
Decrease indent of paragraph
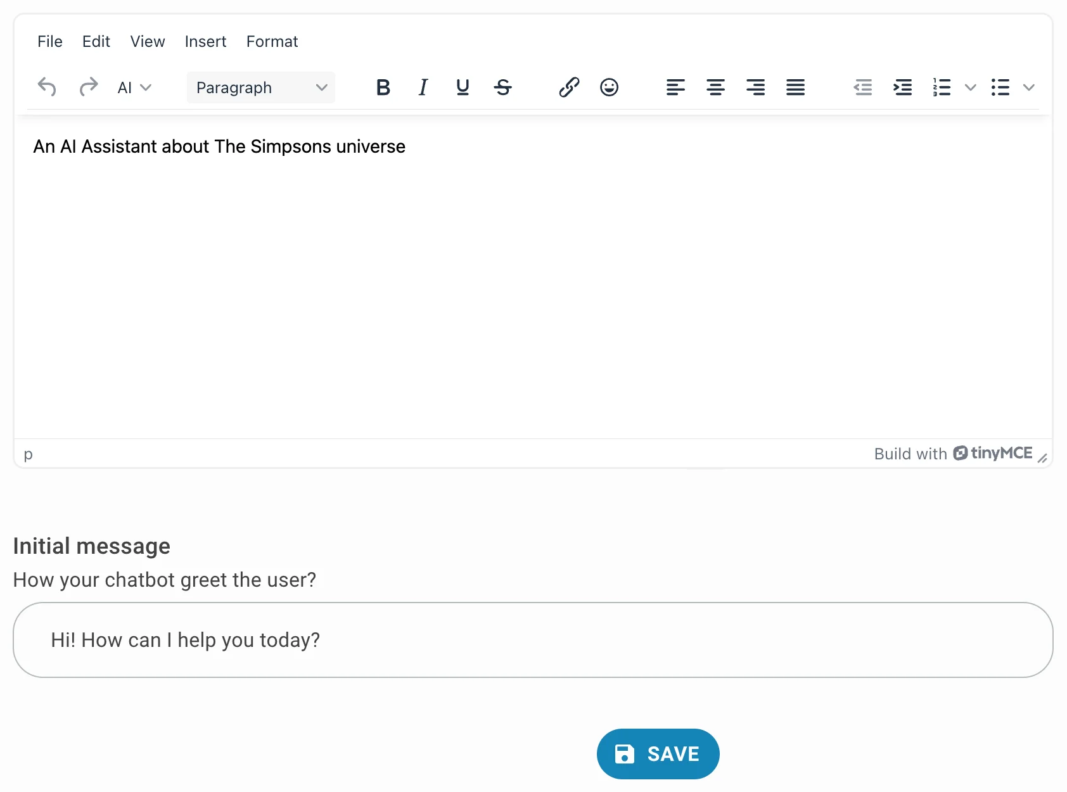(x=863, y=87)
